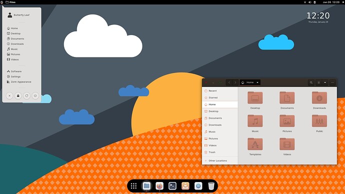Open the Firefox icon in the dock

coord(159,186)
